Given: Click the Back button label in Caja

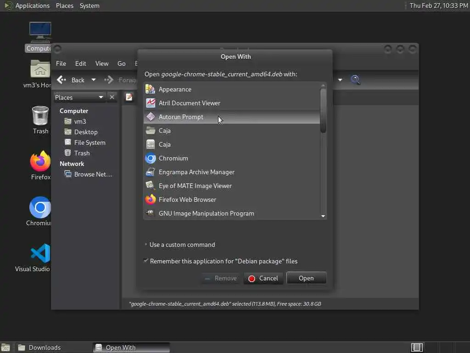Looking at the screenshot, I should [x=78, y=80].
